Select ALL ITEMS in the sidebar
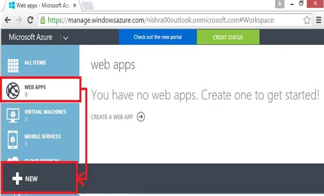 click(x=40, y=63)
